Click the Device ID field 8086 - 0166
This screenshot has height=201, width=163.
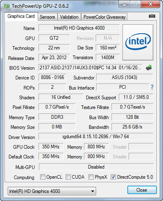click(52, 77)
